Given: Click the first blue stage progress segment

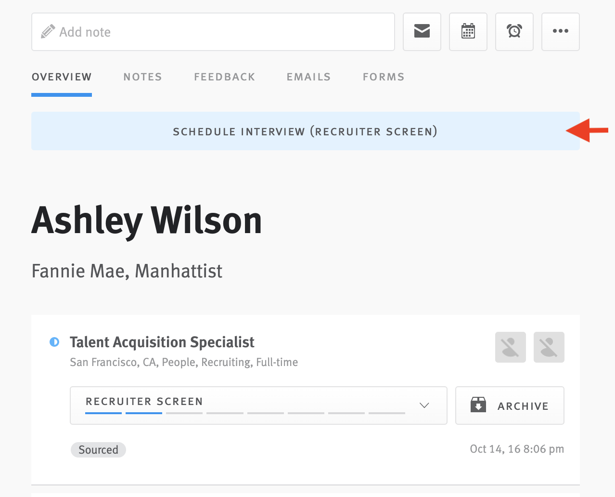Looking at the screenshot, I should tap(103, 413).
